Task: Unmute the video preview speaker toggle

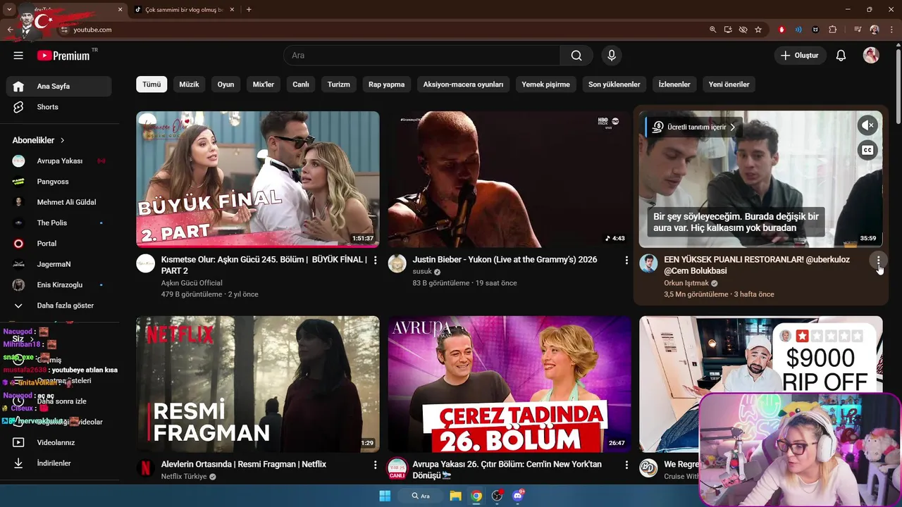Action: (x=867, y=125)
